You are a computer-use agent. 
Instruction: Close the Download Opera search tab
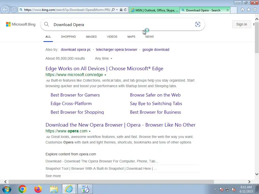(227, 10)
